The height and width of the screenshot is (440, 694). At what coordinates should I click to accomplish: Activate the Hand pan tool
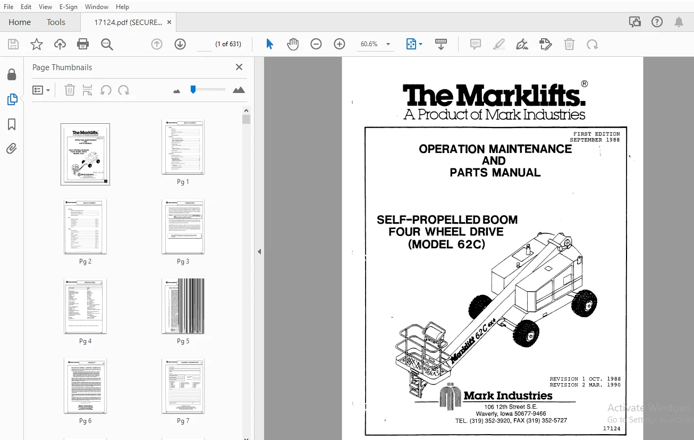[x=293, y=44]
